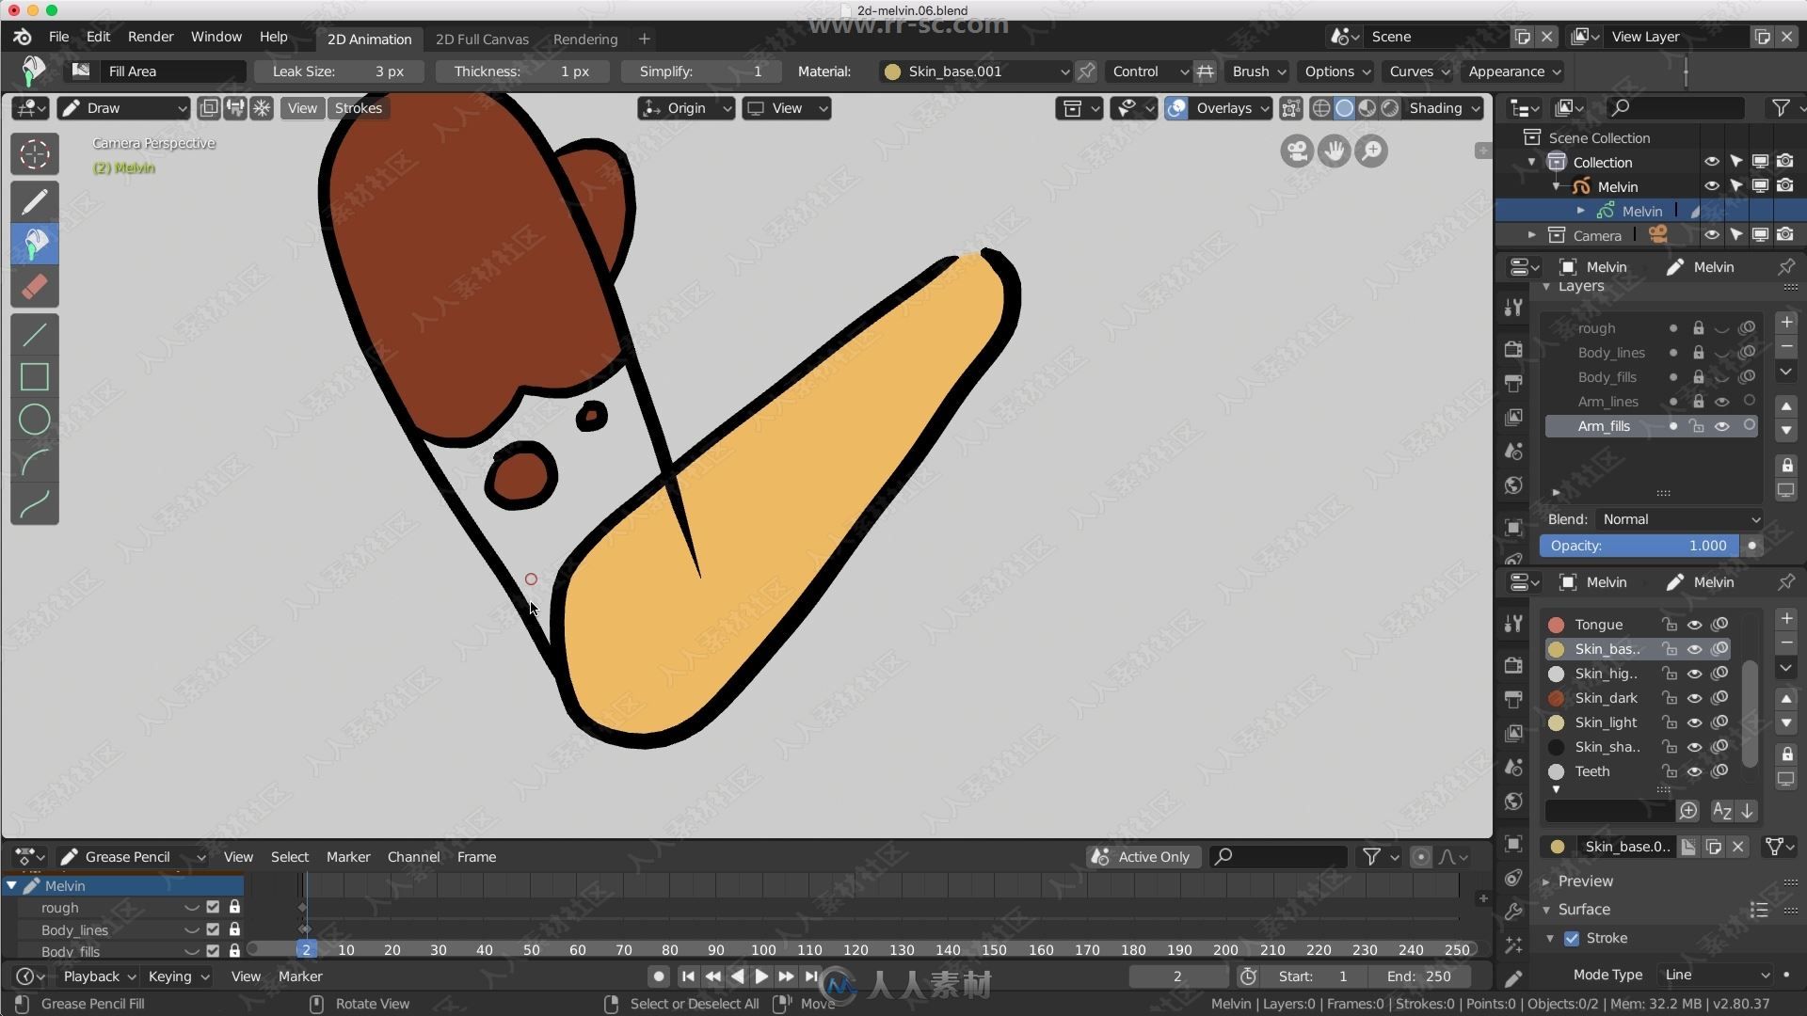Toggle visibility of Arm_fills layer
This screenshot has height=1016, width=1807.
pos(1722,426)
